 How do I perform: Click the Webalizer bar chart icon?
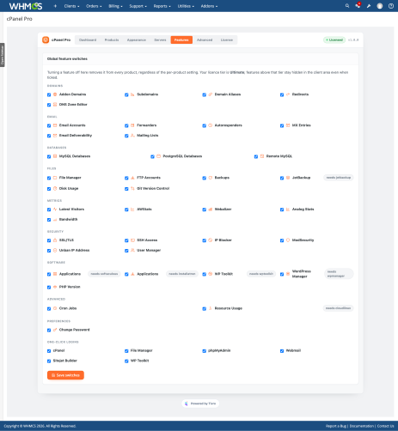coord(211,209)
